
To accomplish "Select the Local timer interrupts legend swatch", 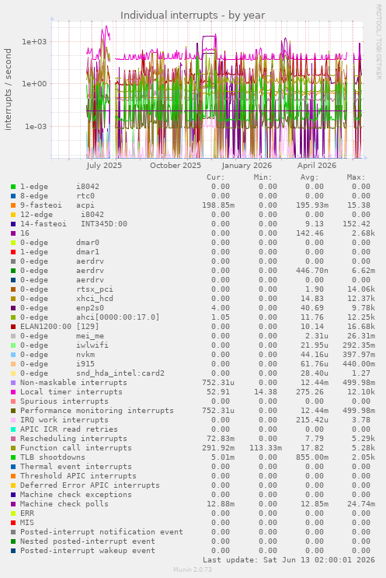I will [x=13, y=392].
